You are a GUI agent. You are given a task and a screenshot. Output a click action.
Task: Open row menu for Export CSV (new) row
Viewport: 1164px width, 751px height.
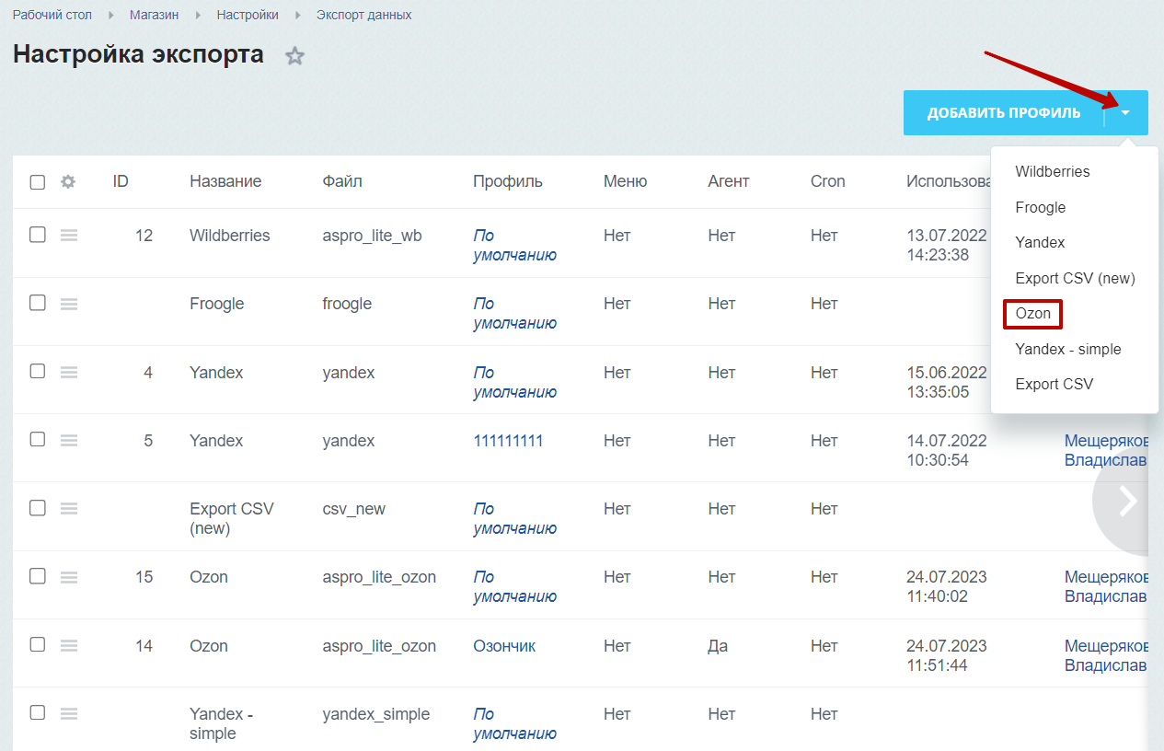pos(69,508)
